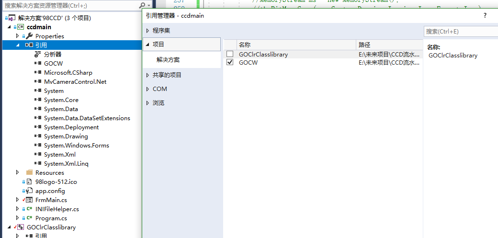The width and height of the screenshot is (498, 238).
Task: Collapse the ccdmain project node
Action: coord(9,27)
